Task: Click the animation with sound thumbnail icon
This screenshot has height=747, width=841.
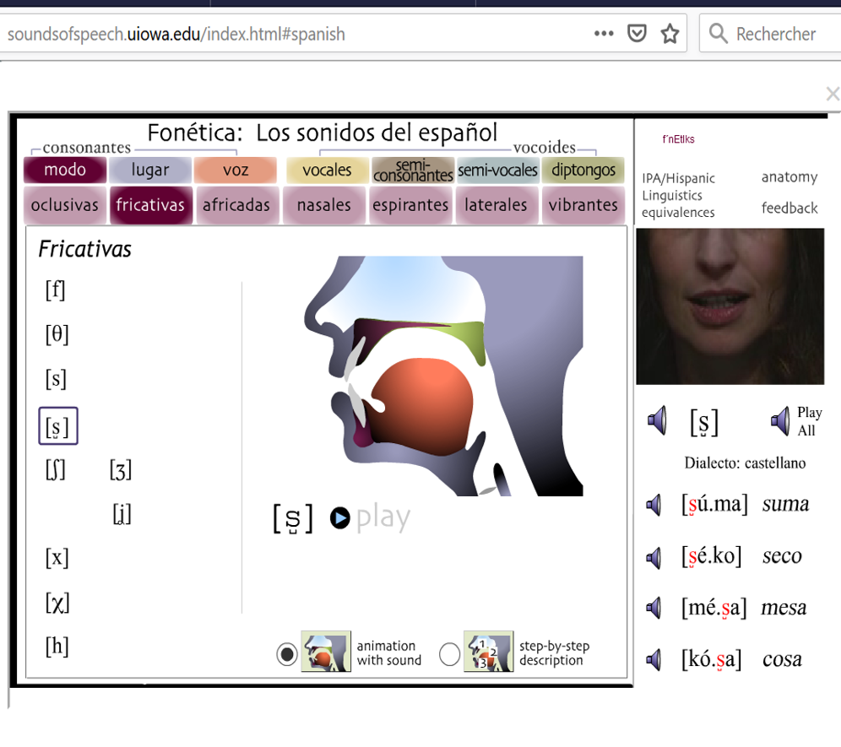Action: (325, 651)
